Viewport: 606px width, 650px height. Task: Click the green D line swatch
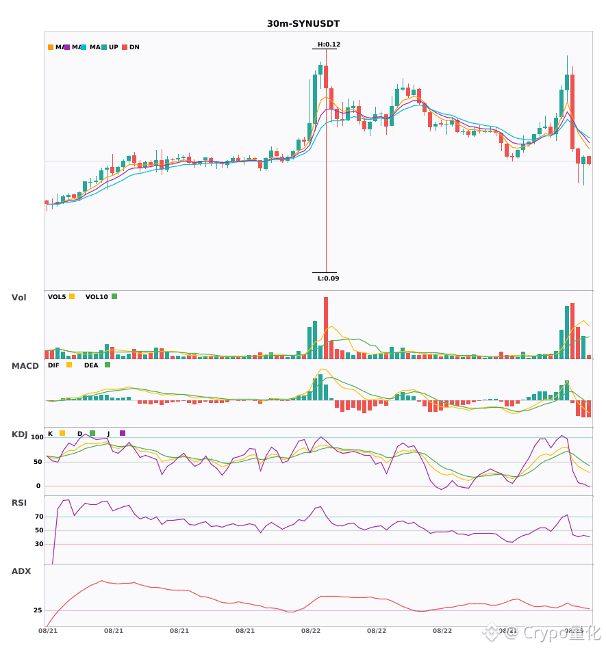pos(92,433)
